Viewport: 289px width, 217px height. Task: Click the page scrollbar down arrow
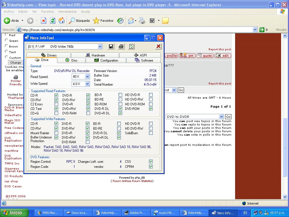(x=285, y=197)
